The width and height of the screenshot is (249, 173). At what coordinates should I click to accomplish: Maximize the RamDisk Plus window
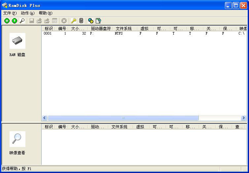pos(236,5)
